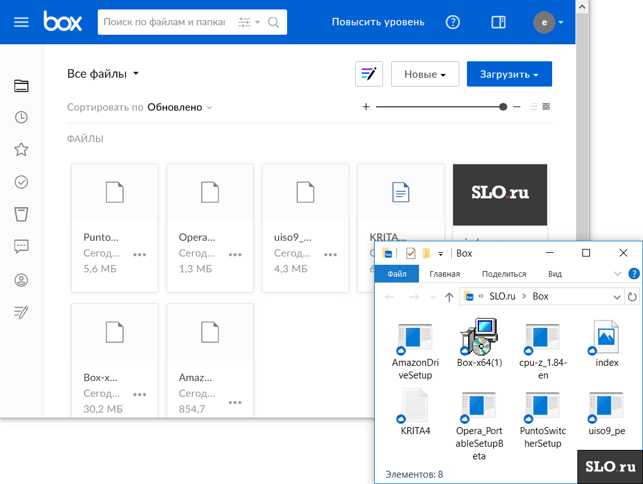Switch to grid view layout
Image resolution: width=643 pixels, height=484 pixels.
coord(546,107)
